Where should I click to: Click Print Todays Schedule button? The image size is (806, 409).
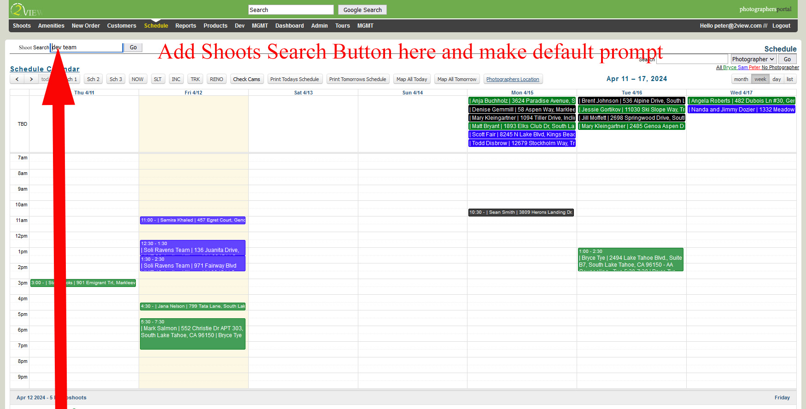294,79
